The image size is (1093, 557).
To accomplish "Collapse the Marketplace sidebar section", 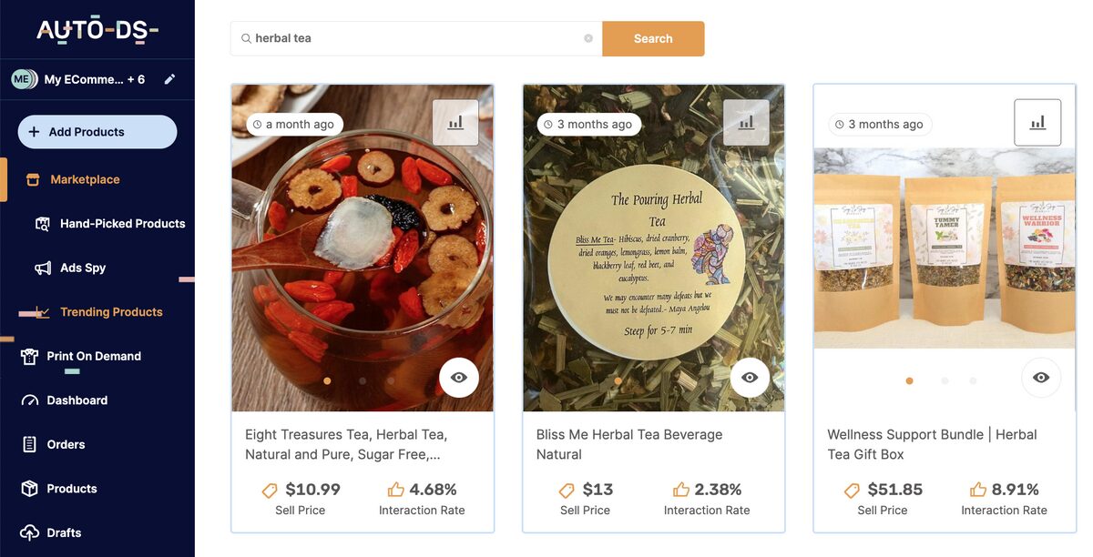I will pyautogui.click(x=85, y=179).
